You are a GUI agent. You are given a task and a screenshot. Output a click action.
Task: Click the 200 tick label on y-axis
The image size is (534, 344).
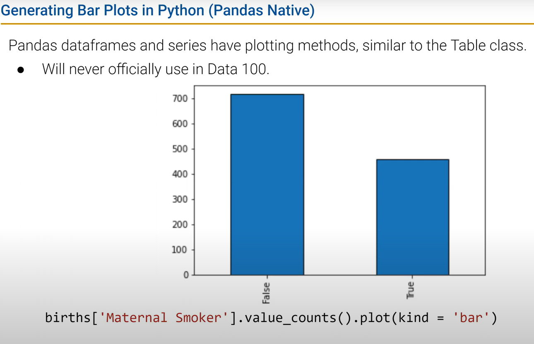pyautogui.click(x=180, y=225)
